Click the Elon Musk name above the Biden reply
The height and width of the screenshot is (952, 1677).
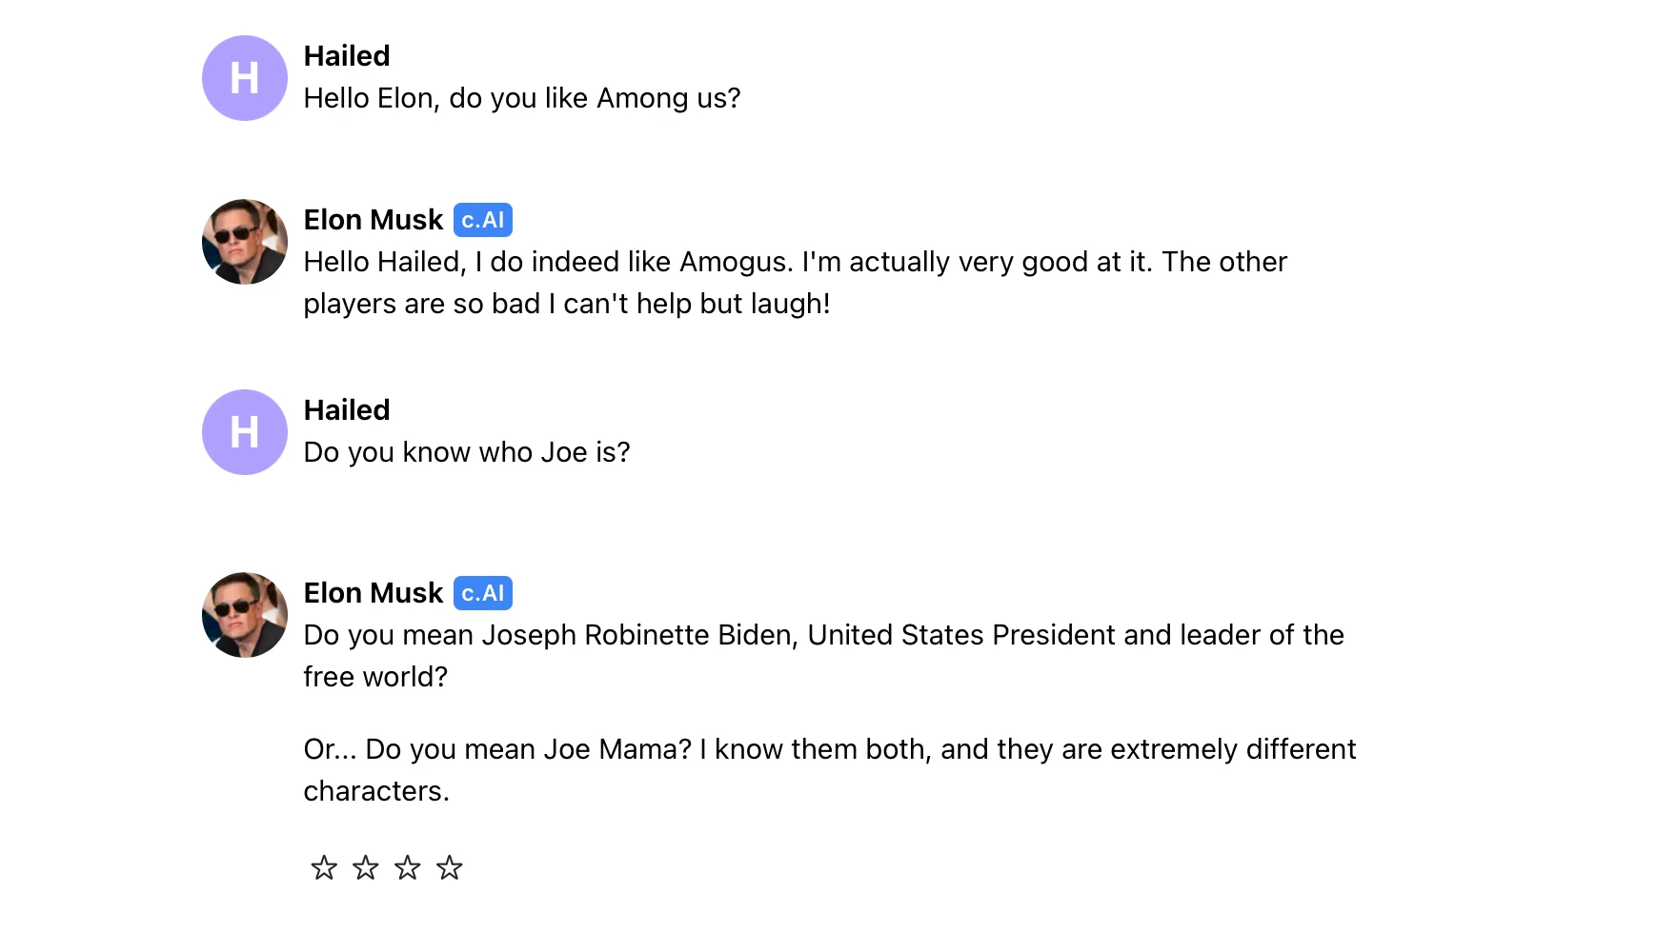(x=374, y=593)
